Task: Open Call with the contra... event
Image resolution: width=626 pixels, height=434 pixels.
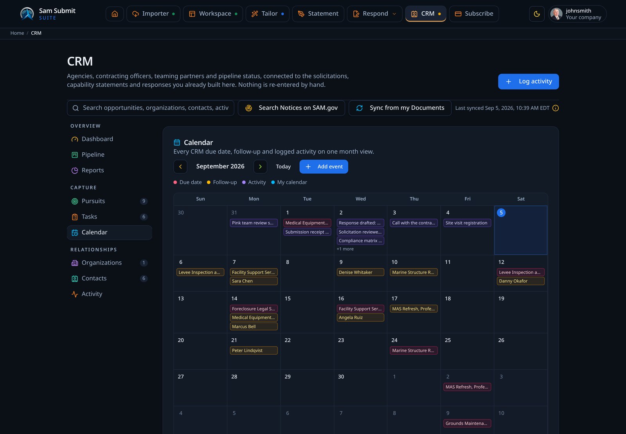Action: tap(414, 223)
